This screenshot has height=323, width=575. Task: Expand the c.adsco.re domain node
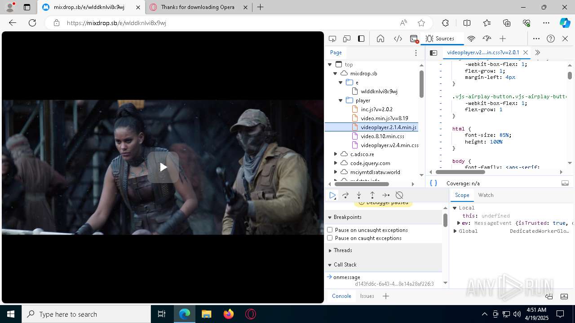(x=335, y=154)
